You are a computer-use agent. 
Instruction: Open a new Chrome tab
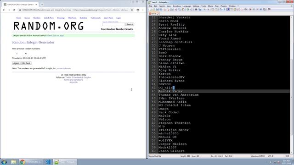pos(42,4)
